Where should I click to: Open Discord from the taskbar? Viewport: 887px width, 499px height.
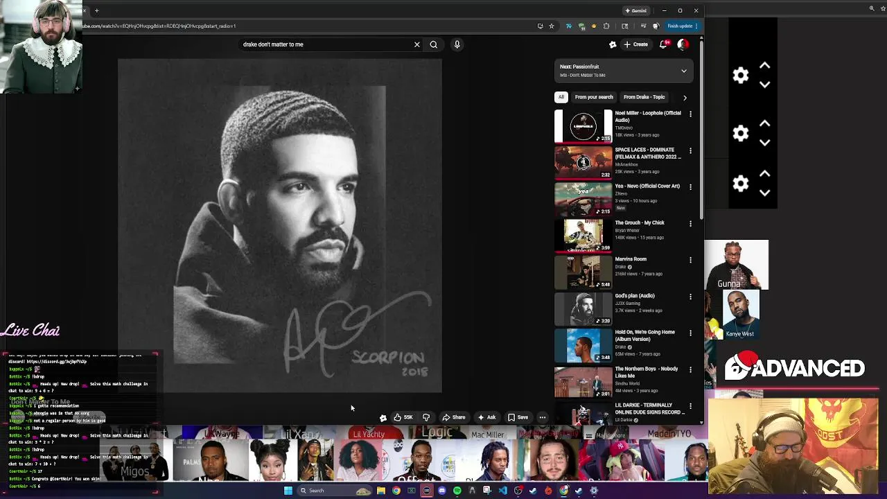point(441,491)
